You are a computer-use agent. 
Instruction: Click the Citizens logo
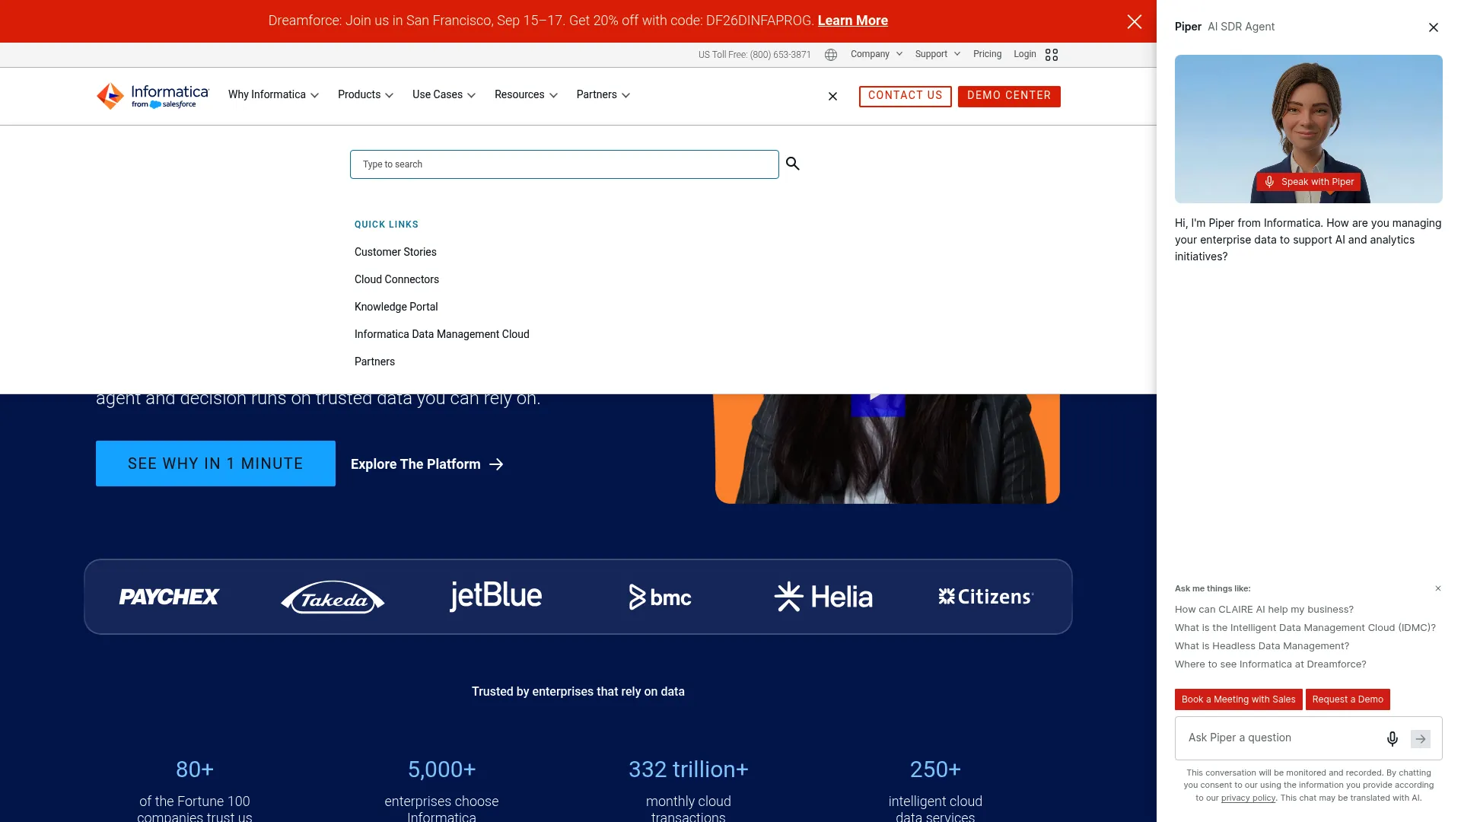pos(985,597)
